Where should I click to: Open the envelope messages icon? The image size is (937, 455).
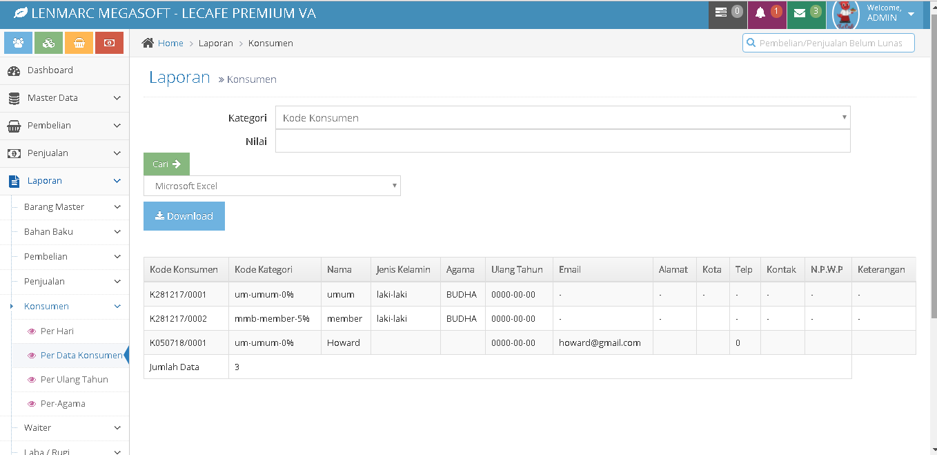(806, 13)
